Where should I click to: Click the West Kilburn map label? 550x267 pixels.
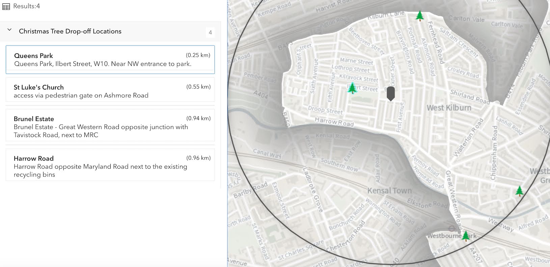click(x=449, y=108)
